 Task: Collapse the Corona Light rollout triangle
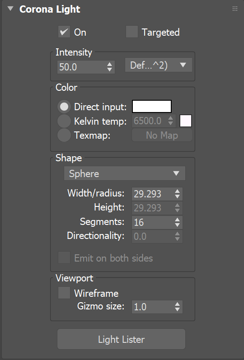point(10,9)
